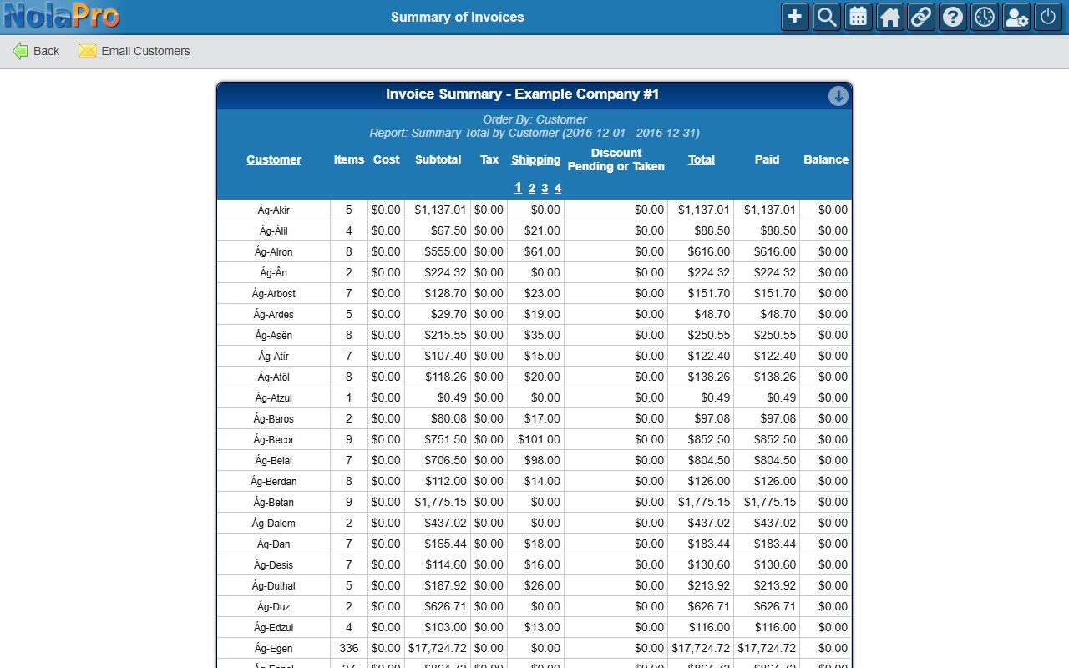This screenshot has height=668, width=1069.
Task: Click the Invoice Summary - Example Company #1 title
Action: (523, 94)
